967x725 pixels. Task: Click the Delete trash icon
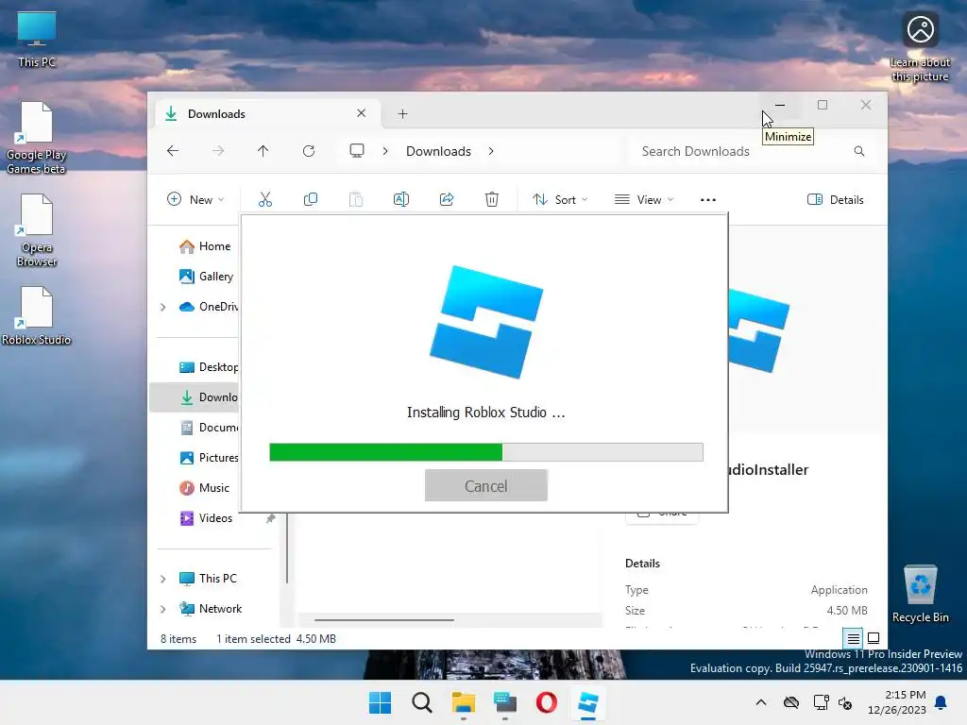coord(491,199)
